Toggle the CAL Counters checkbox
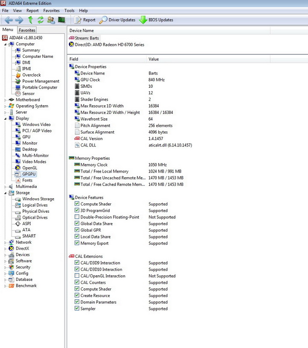The width and height of the screenshot is (308, 348). [77, 282]
